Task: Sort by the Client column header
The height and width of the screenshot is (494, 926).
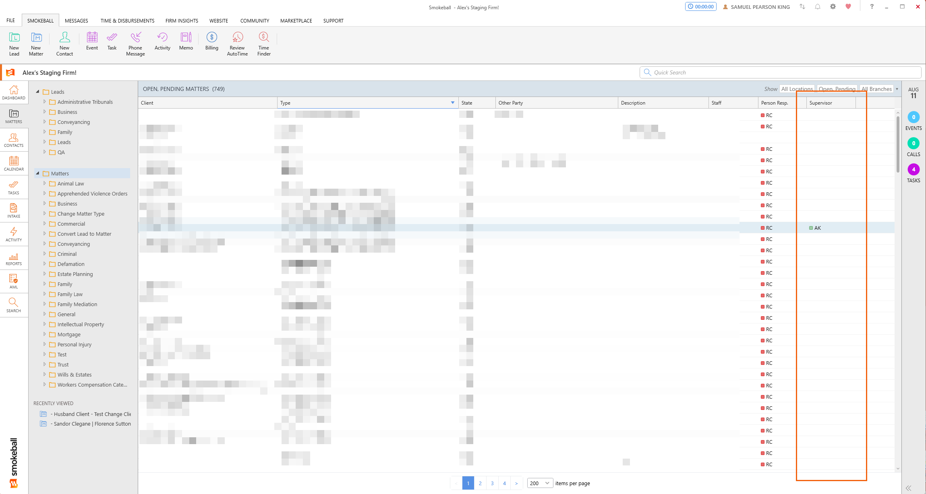Action: 208,103
